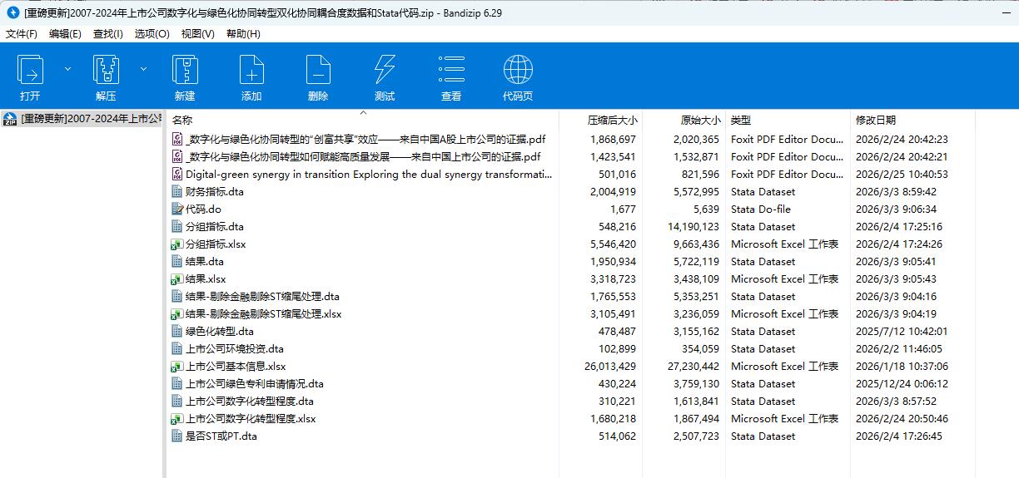The height and width of the screenshot is (478, 1019).
Task: Open the 视图(V) menu
Action: coord(197,34)
